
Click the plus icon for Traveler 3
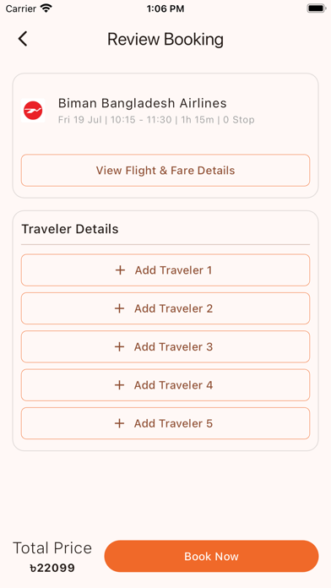[x=119, y=346]
